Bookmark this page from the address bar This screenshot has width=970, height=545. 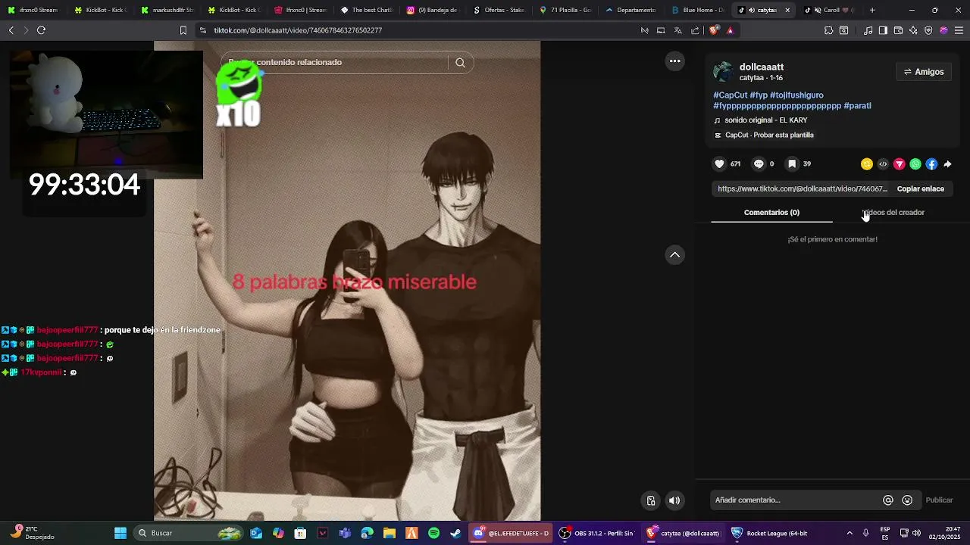(183, 30)
